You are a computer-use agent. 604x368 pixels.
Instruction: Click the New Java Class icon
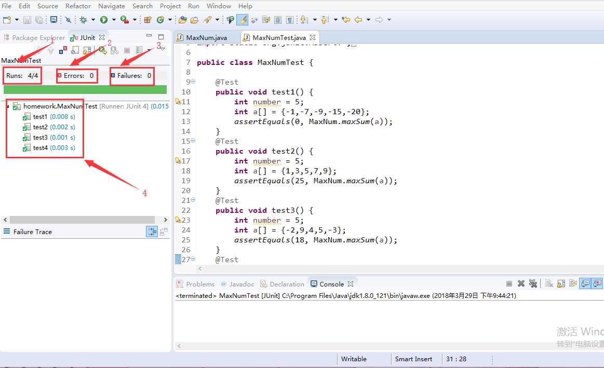(x=160, y=20)
